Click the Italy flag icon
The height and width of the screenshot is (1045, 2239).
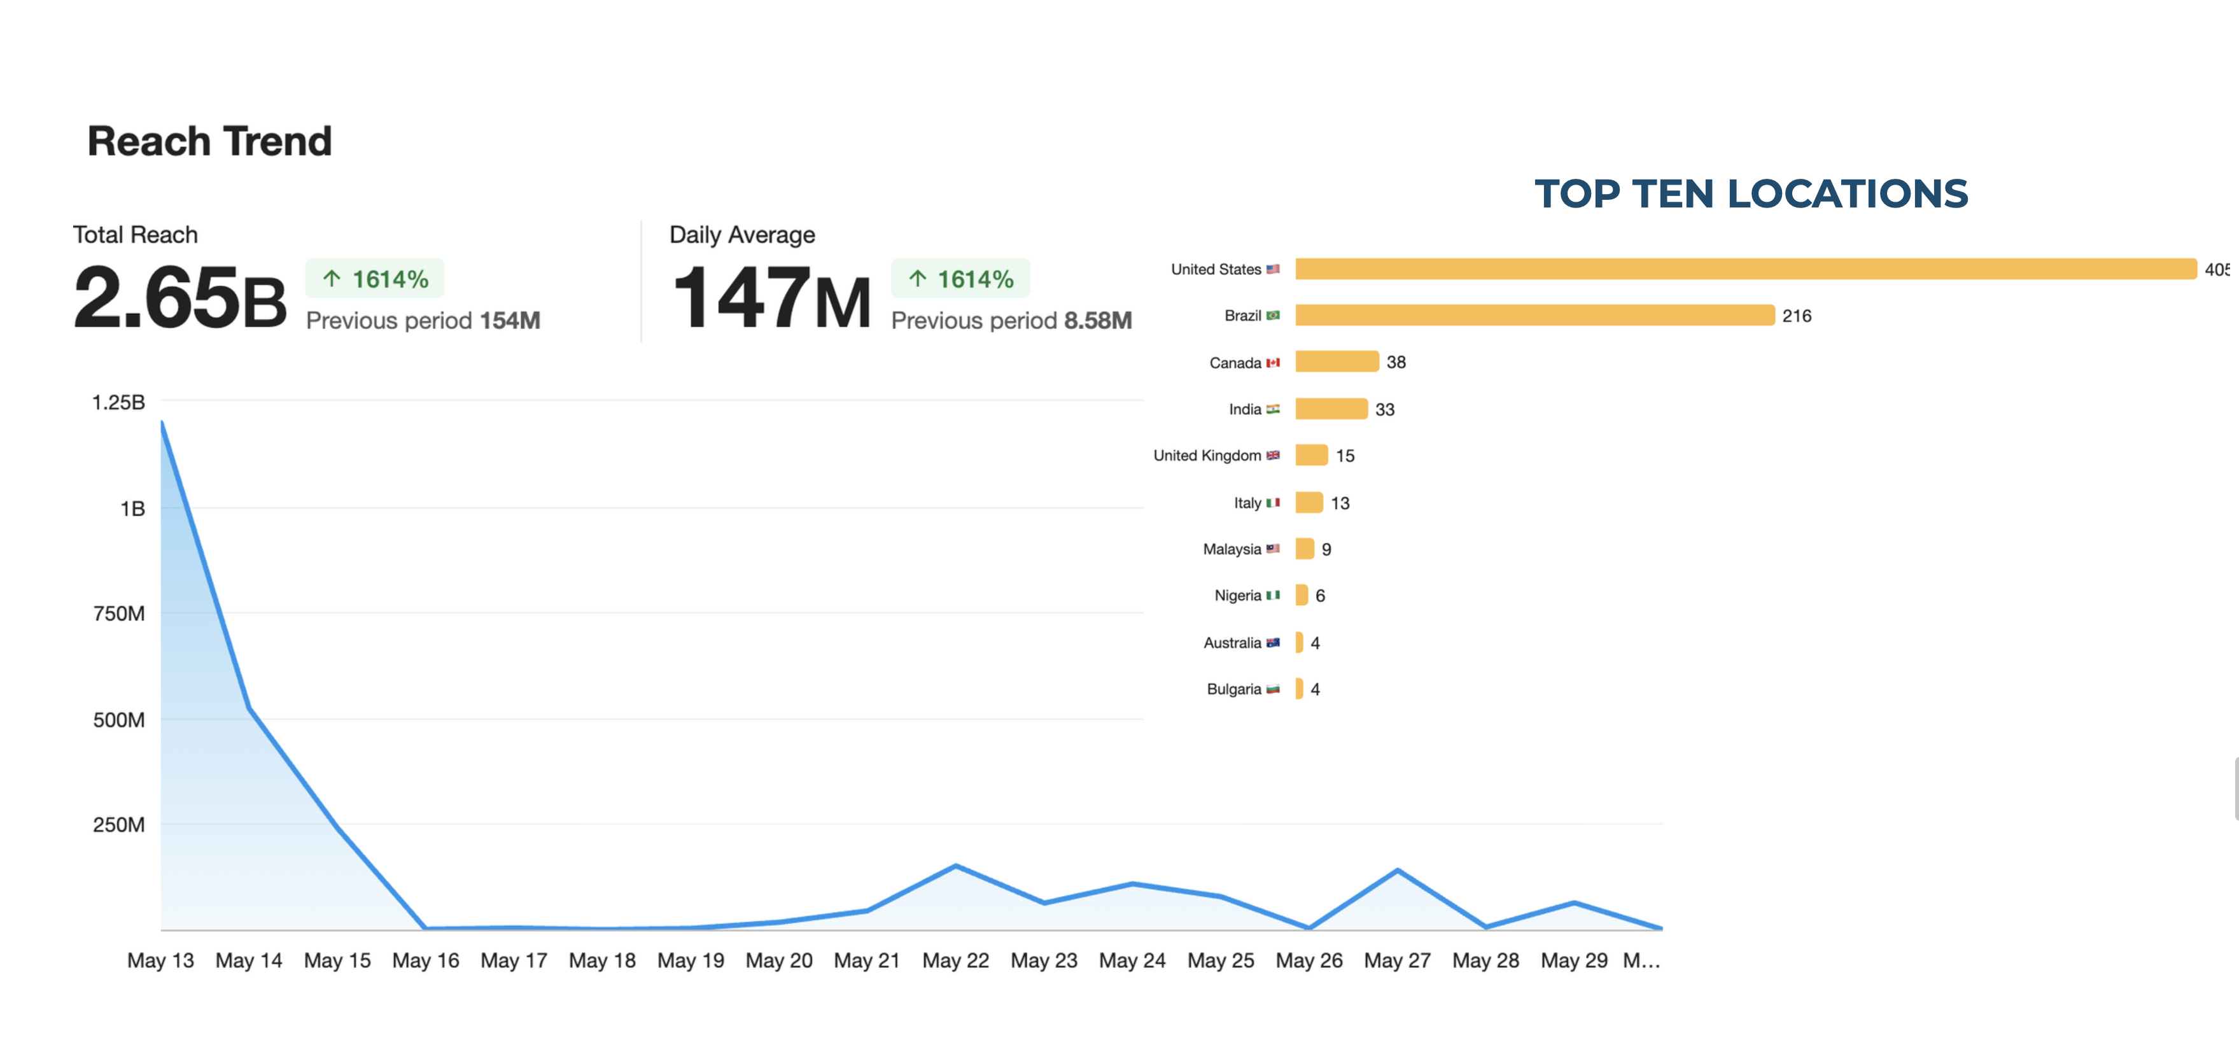coord(1272,503)
